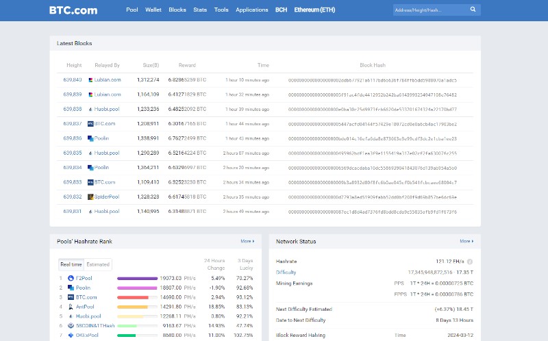Viewport: 548px width, 341px height.
Task: Open the Difficulty link in Network Status
Action: coord(286,272)
